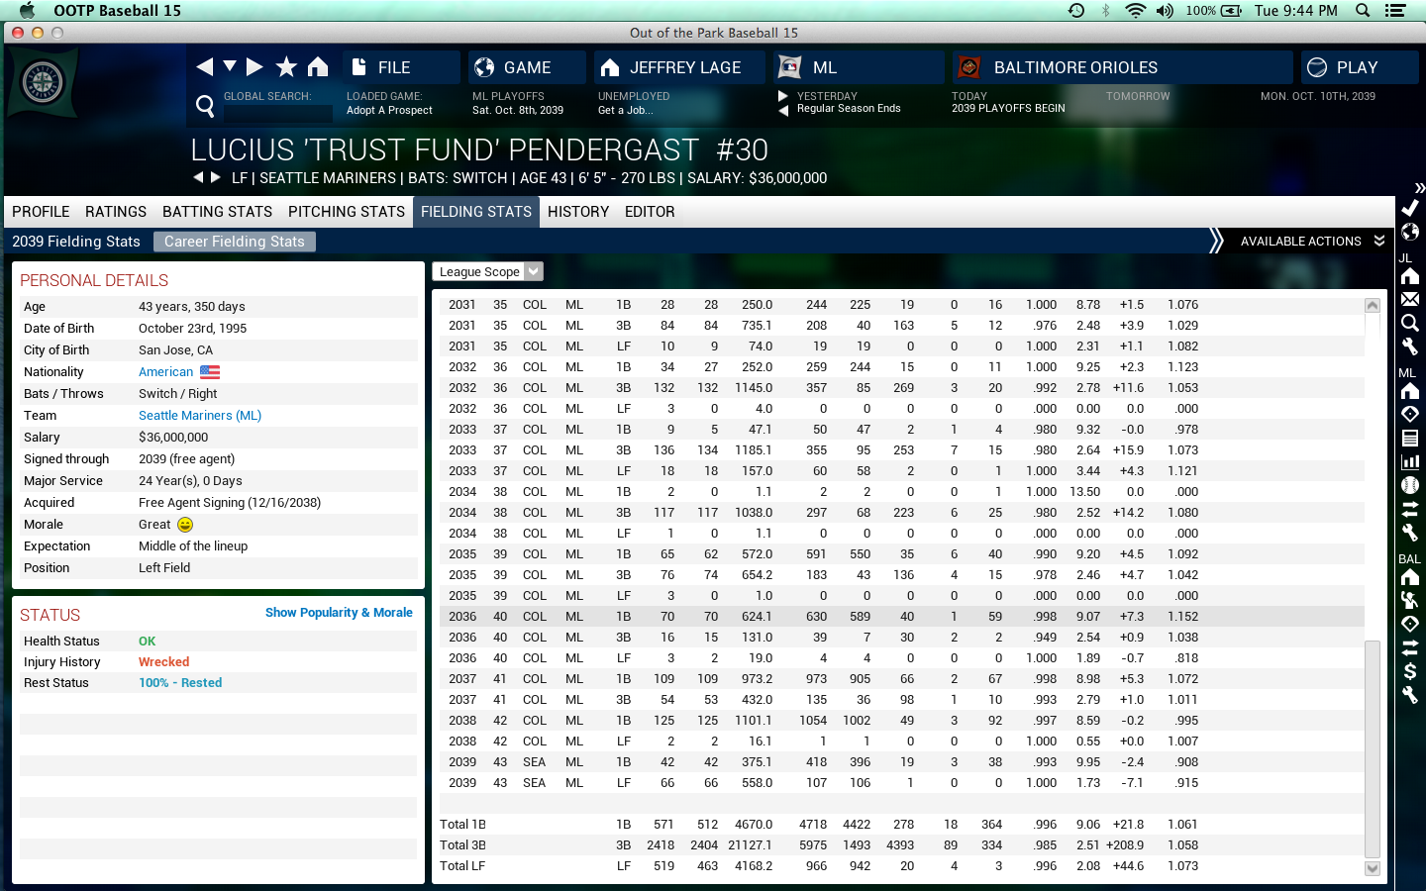Image resolution: width=1426 pixels, height=891 pixels.
Task: Focus the Global Search input field
Action: pyautogui.click(x=278, y=113)
